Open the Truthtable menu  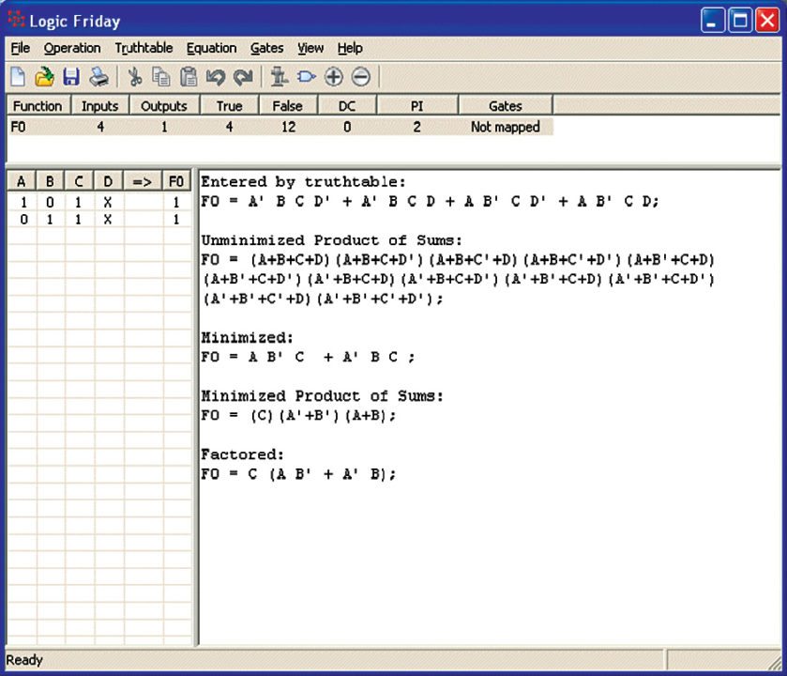[144, 48]
